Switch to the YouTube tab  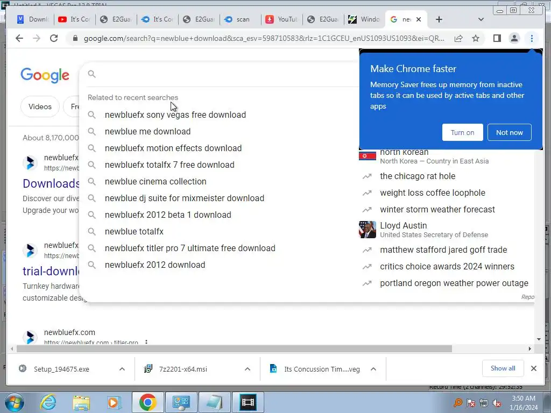point(281,19)
